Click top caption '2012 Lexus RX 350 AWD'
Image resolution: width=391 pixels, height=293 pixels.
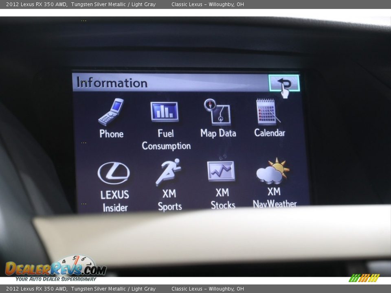click(36, 4)
